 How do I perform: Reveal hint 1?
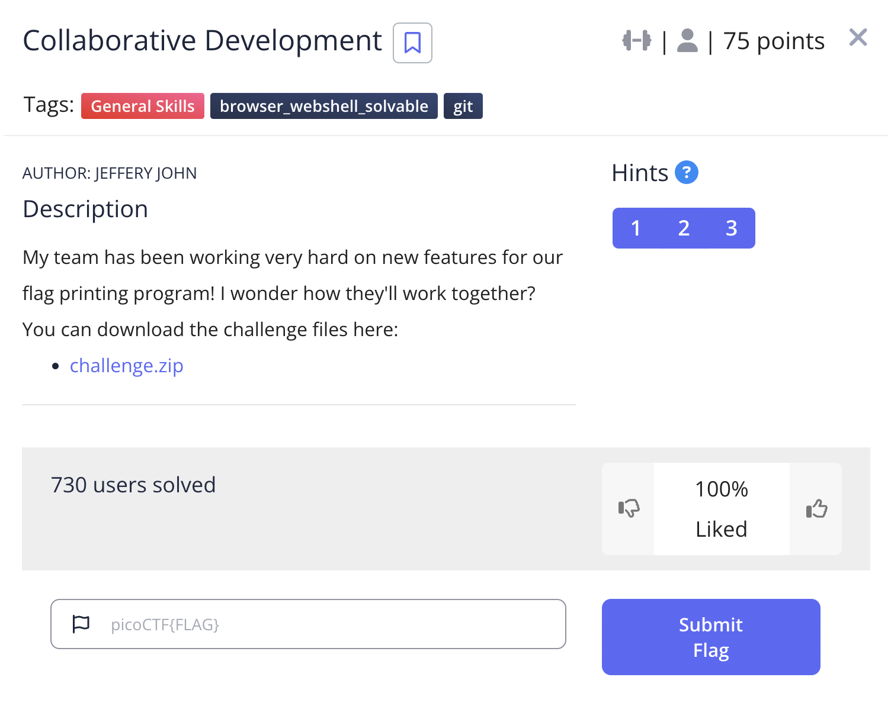[x=636, y=228]
